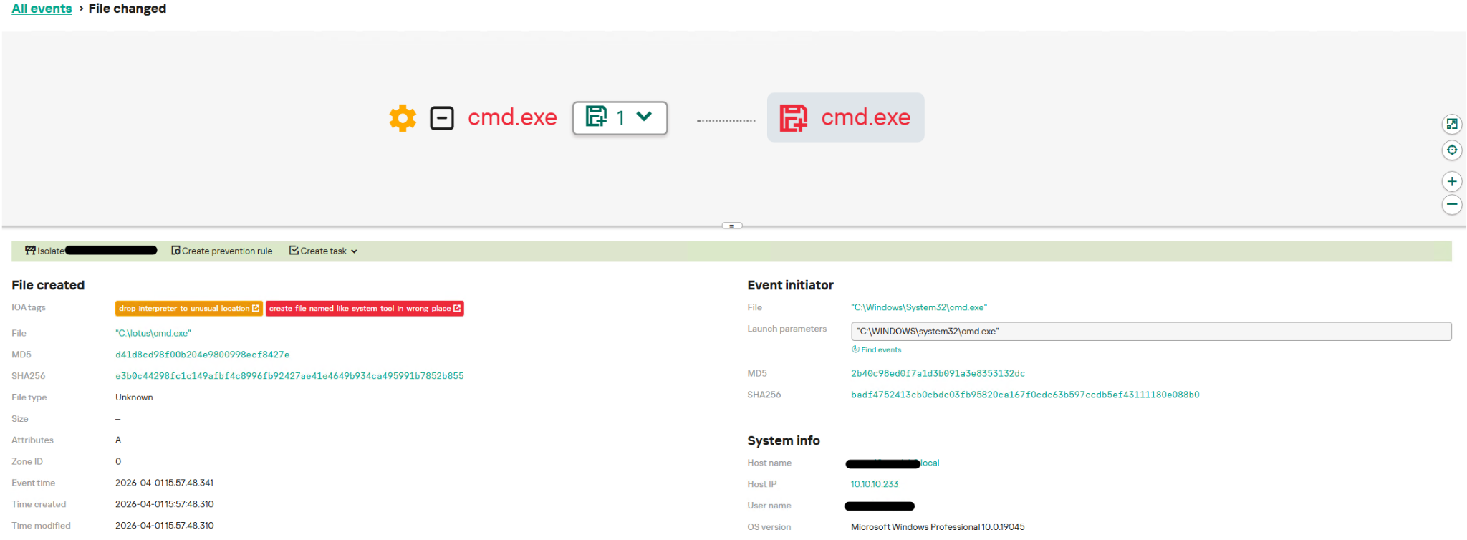Click the Isolate host button
Image resolution: width=1467 pixels, height=540 pixels.
pyautogui.click(x=44, y=251)
